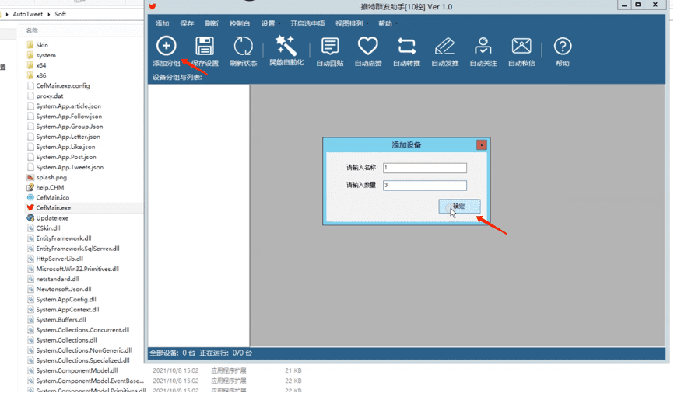Viewport: 674px width, 393px height.
Task: Select the system folder icon
Action: tap(30, 55)
